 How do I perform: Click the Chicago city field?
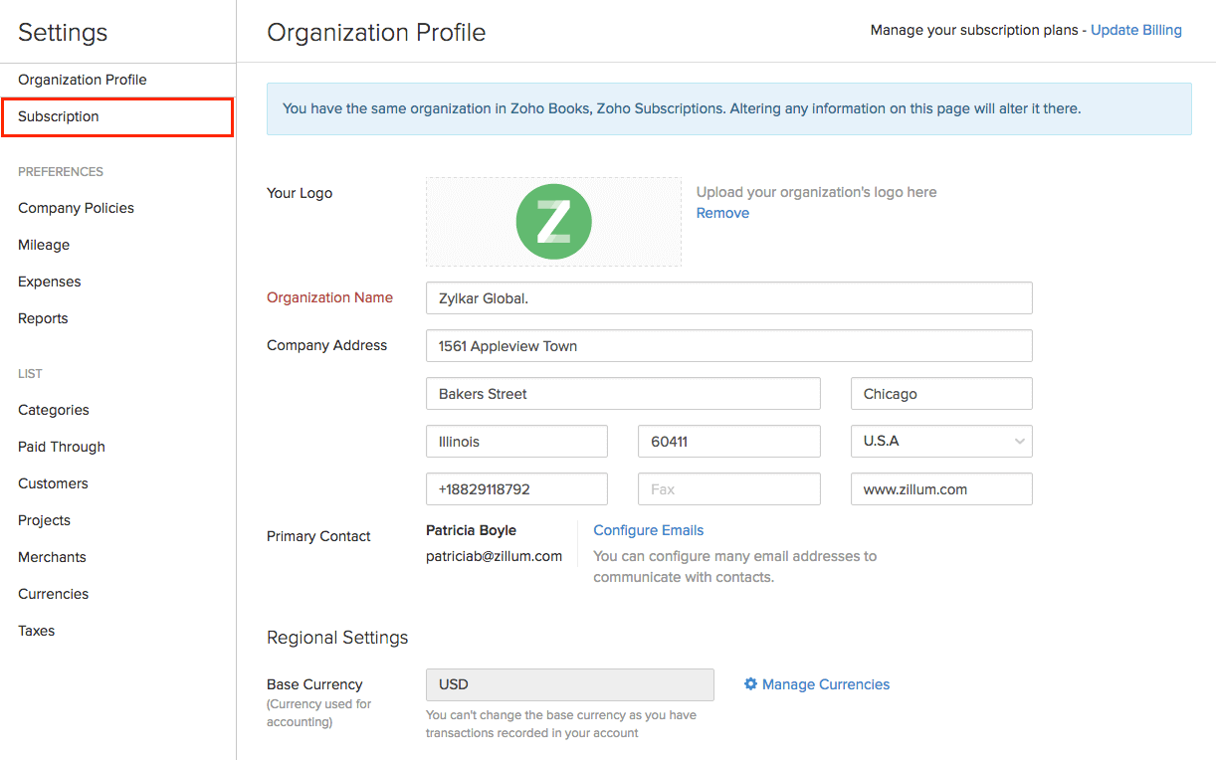click(x=940, y=394)
